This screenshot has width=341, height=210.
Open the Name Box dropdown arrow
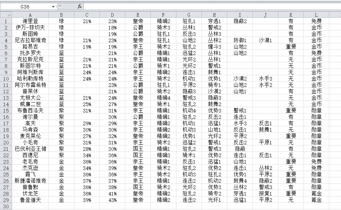tap(53, 6)
